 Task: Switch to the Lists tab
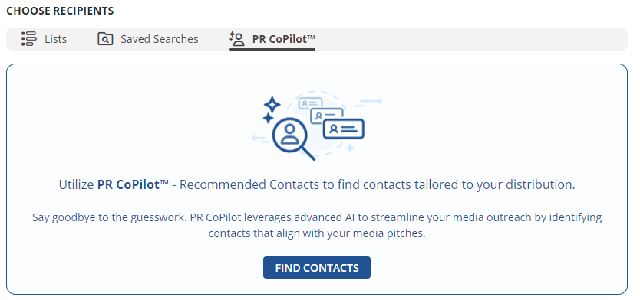tap(44, 39)
